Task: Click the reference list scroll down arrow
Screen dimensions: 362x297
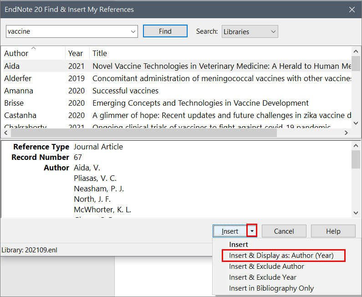Action: click(x=356, y=123)
